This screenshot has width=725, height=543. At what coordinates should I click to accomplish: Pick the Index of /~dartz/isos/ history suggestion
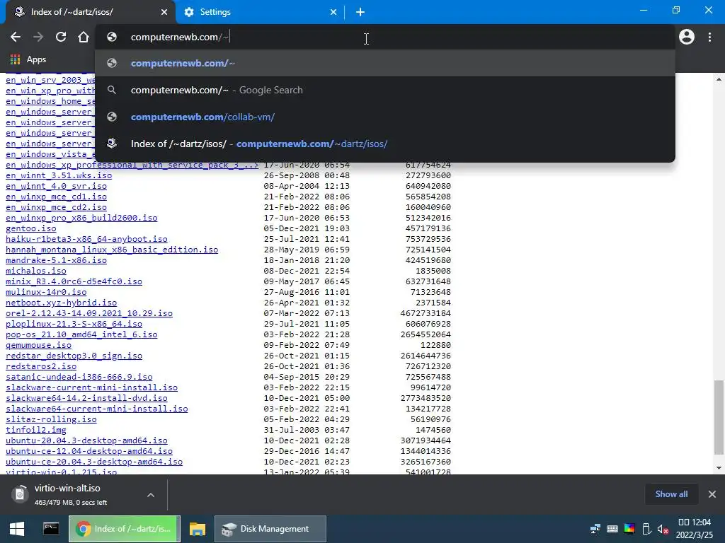[x=384, y=144]
